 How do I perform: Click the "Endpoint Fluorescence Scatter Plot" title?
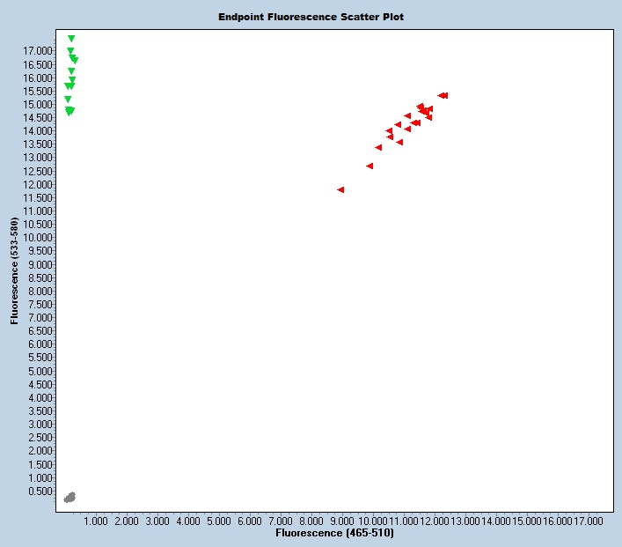point(311,17)
